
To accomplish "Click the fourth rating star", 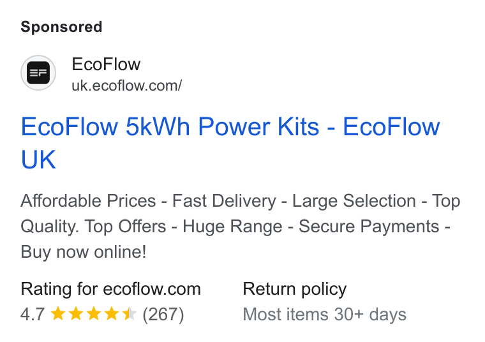I will 111,314.
